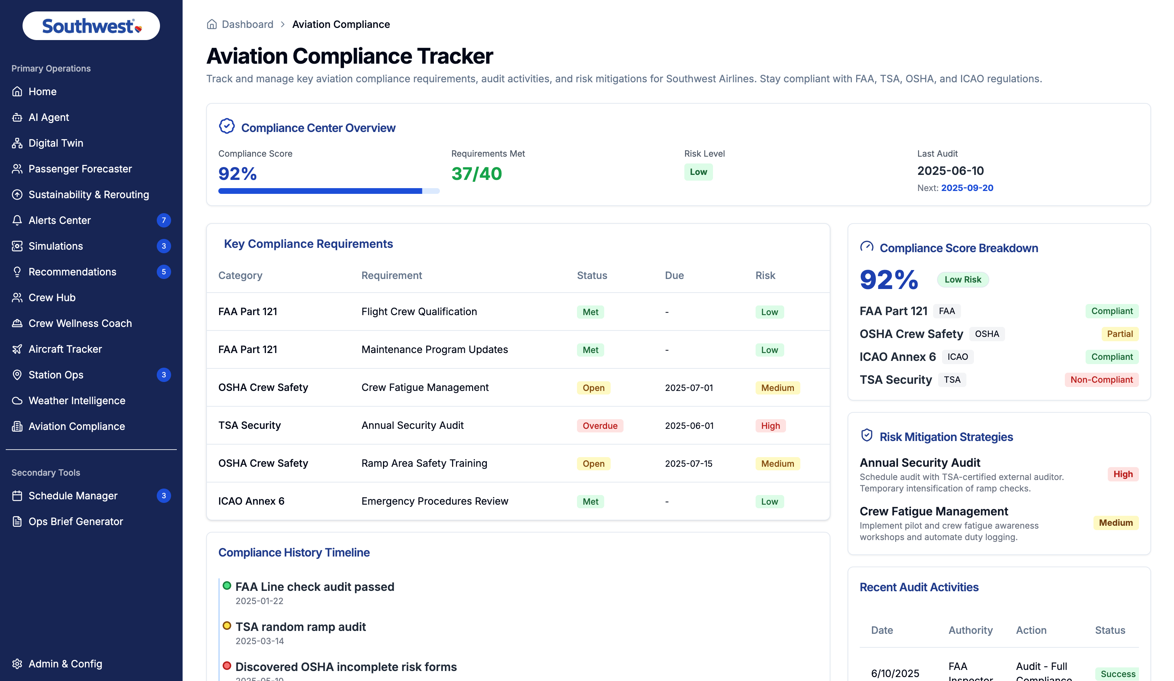Screen dimensions: 1174x681
Task: Click the AI Agent robot icon
Action: pos(17,117)
